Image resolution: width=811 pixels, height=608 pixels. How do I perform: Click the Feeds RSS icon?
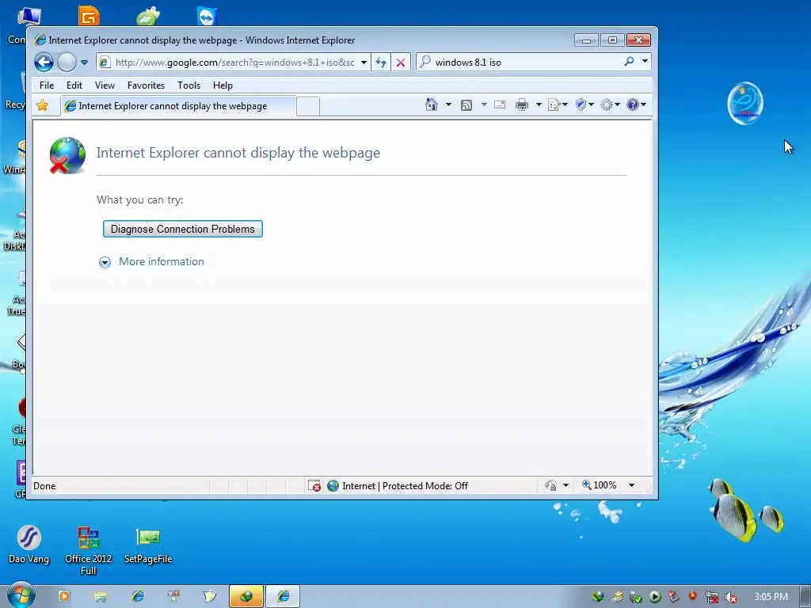click(466, 105)
